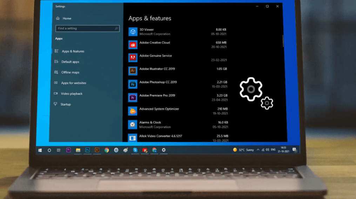Open Task View from the taskbar
This screenshot has width=356, height=199.
(59, 150)
